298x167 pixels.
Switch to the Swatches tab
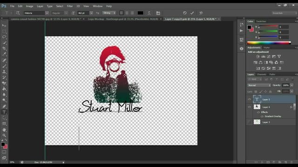261,21
